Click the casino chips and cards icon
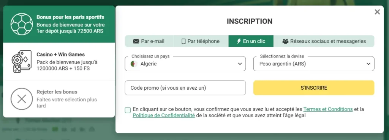The height and width of the screenshot is (140, 389). [22, 61]
